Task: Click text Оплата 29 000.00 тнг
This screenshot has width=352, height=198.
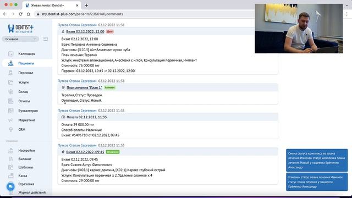Action: (x=78, y=125)
